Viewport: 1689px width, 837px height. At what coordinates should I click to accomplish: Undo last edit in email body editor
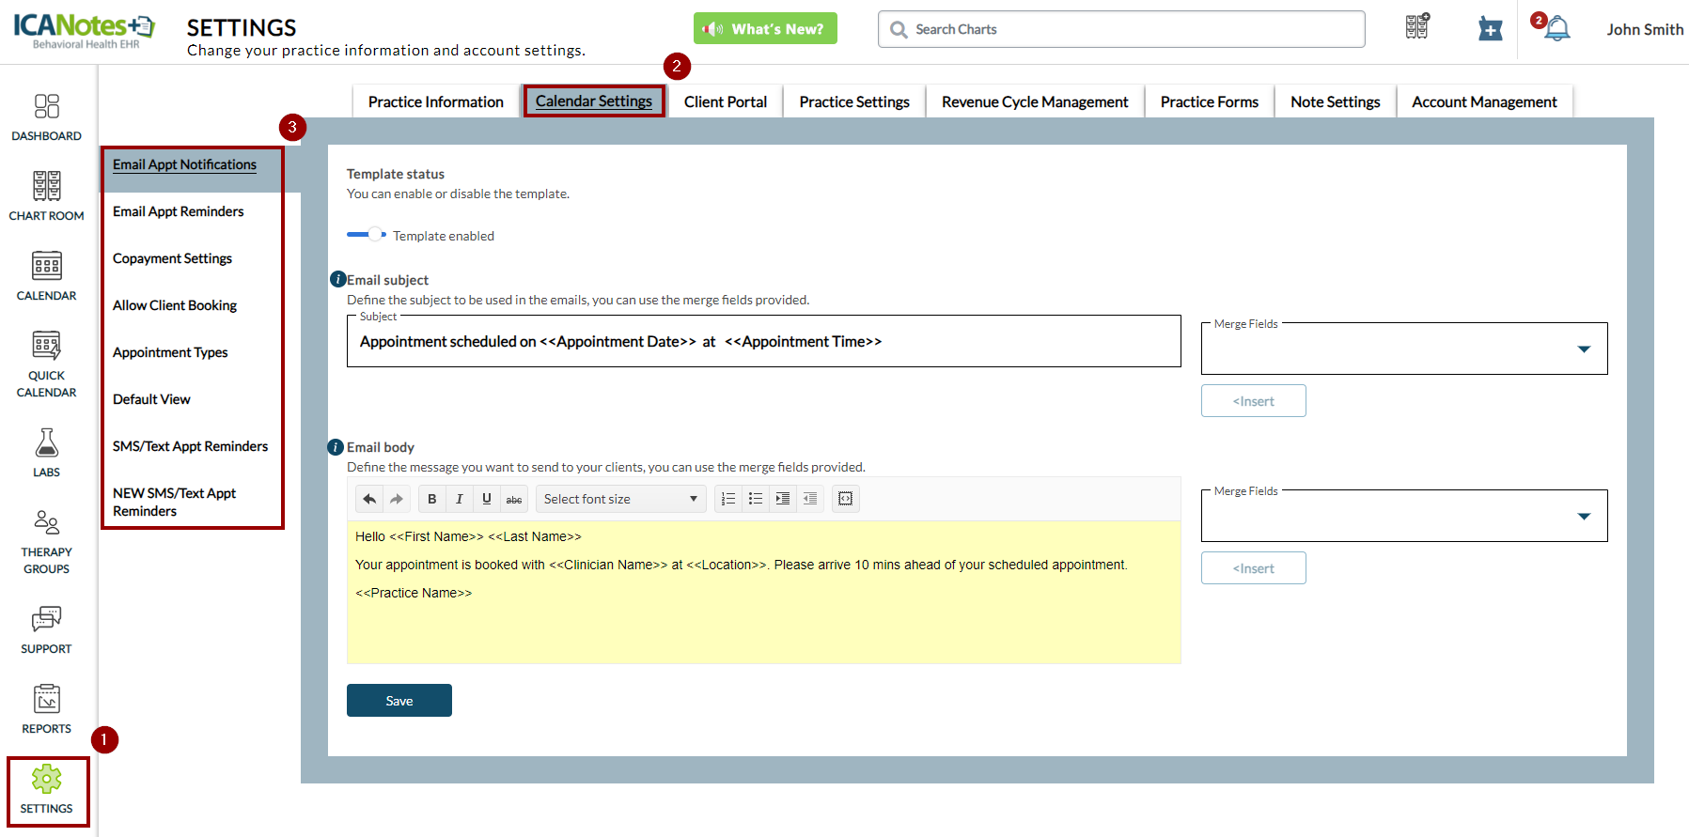[369, 499]
